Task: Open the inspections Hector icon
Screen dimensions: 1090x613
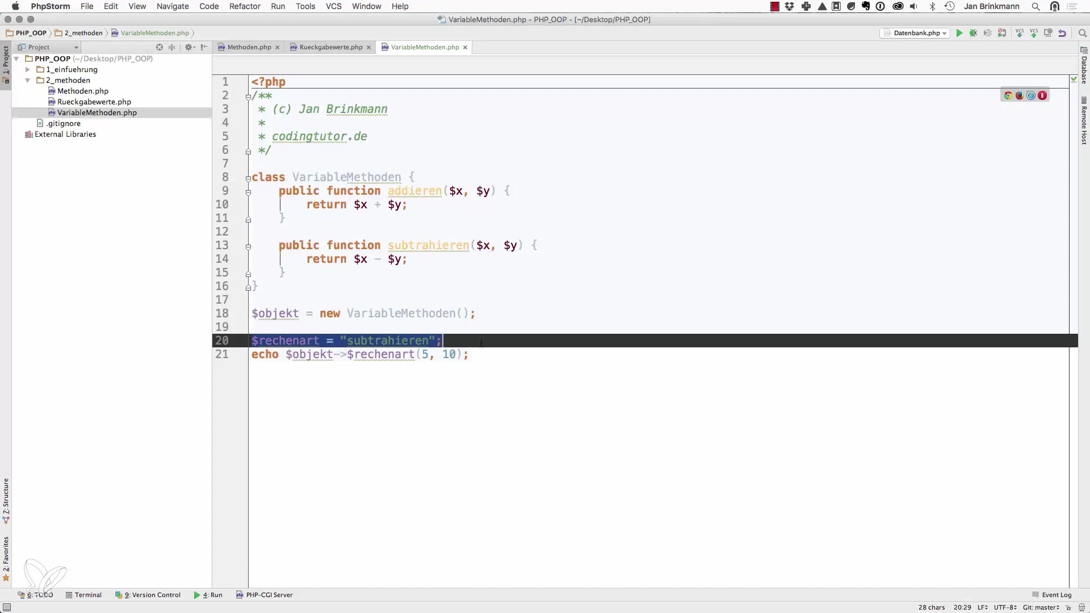Action: 1081,607
